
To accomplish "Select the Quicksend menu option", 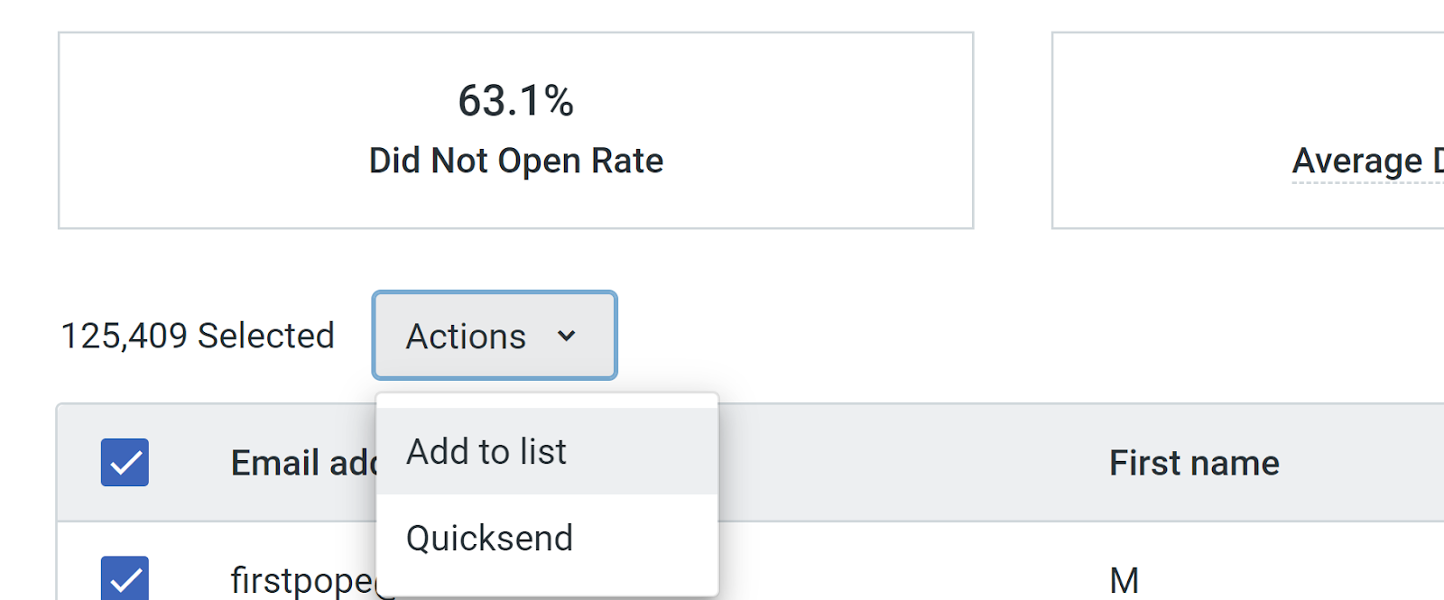I will [490, 539].
